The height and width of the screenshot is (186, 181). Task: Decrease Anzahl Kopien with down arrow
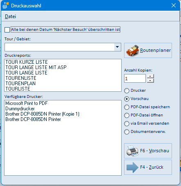click(150, 81)
